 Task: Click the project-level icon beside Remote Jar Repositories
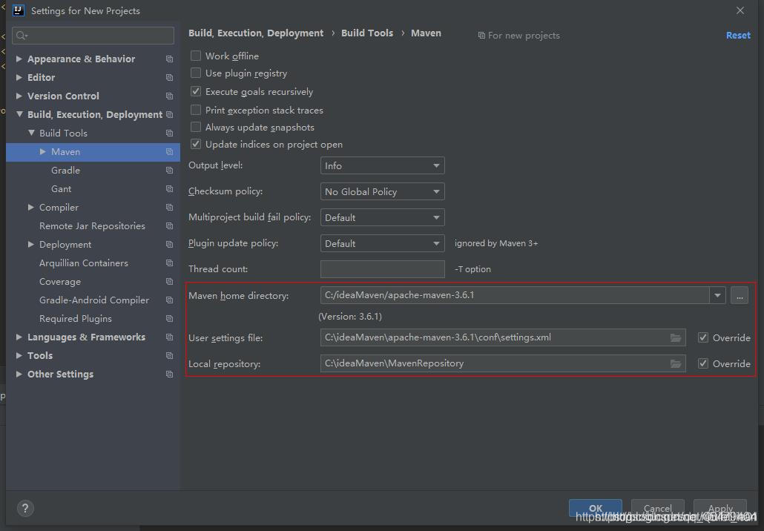click(170, 225)
